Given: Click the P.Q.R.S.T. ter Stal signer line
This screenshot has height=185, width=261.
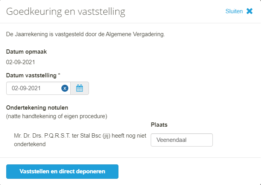Looking at the screenshot, I should click(x=80, y=140).
